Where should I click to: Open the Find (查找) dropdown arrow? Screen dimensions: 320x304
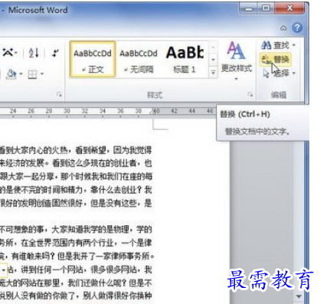coord(294,45)
